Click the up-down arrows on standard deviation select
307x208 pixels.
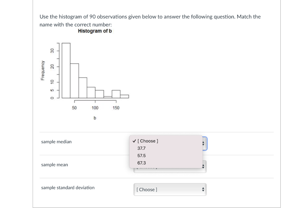[203, 189]
